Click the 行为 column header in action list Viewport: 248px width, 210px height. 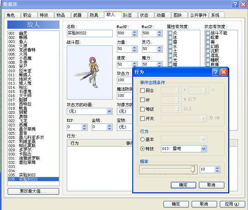pos(95,143)
